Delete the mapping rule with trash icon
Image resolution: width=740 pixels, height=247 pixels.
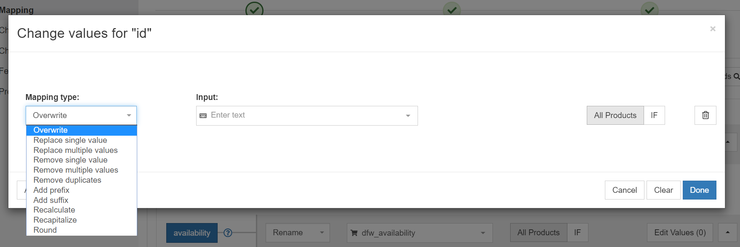[705, 115]
